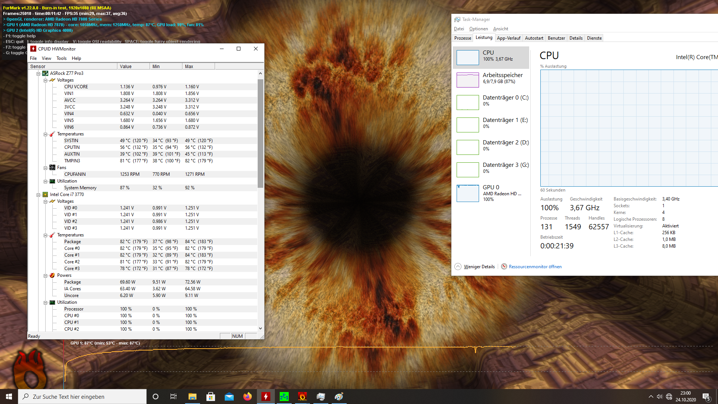The width and height of the screenshot is (718, 404).
Task: Collapse the ASRock Z77 Pro3 node
Action: click(x=38, y=74)
